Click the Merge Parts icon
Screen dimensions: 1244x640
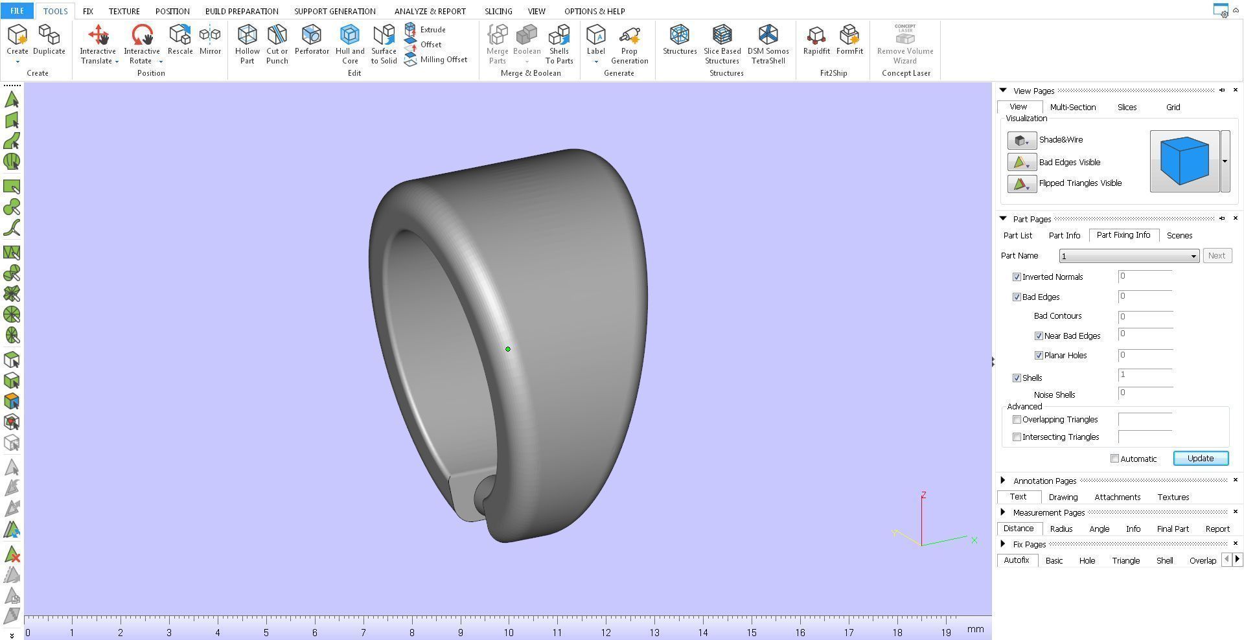[498, 35]
